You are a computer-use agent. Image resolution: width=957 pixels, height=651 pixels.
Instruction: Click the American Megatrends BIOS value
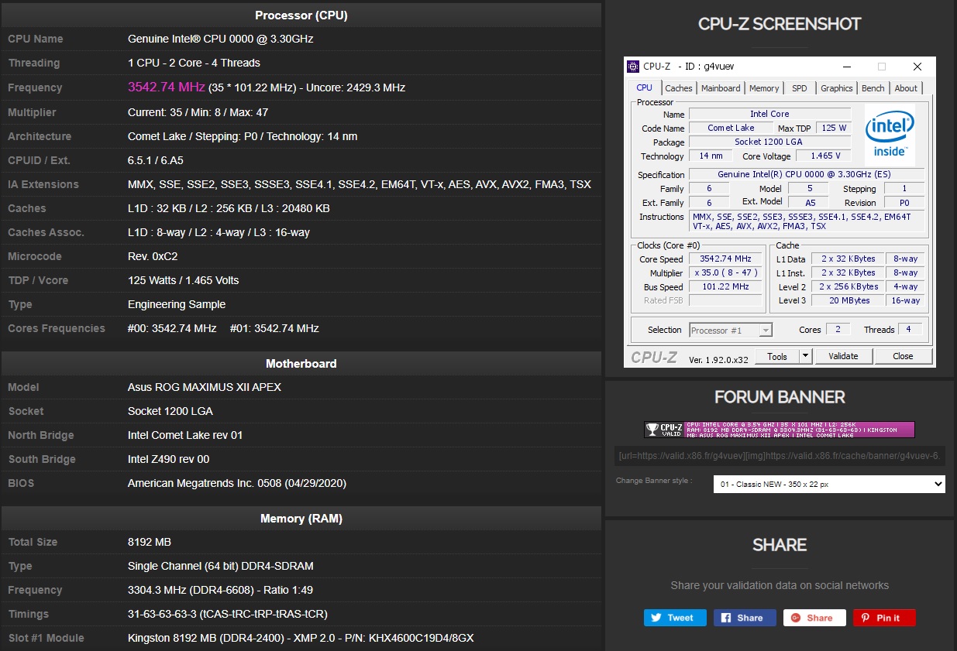pyautogui.click(x=237, y=483)
